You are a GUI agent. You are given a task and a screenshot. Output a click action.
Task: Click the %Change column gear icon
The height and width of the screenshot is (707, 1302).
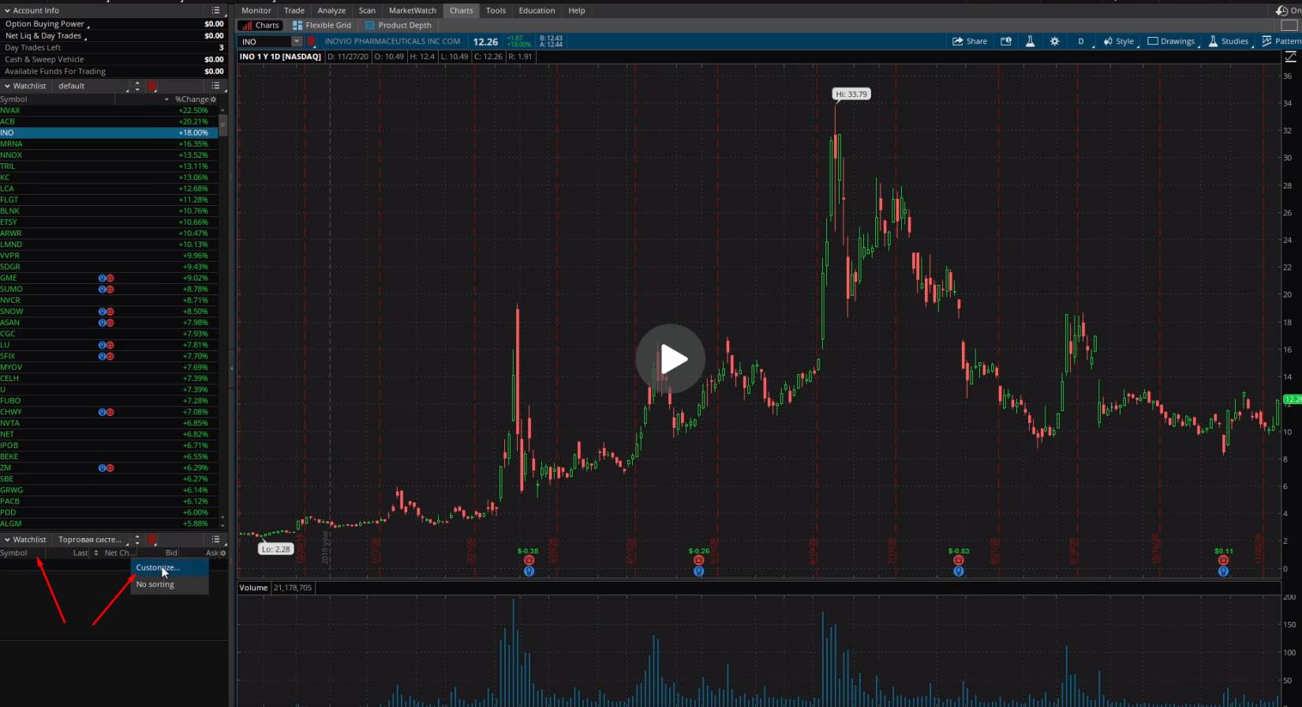coord(213,99)
